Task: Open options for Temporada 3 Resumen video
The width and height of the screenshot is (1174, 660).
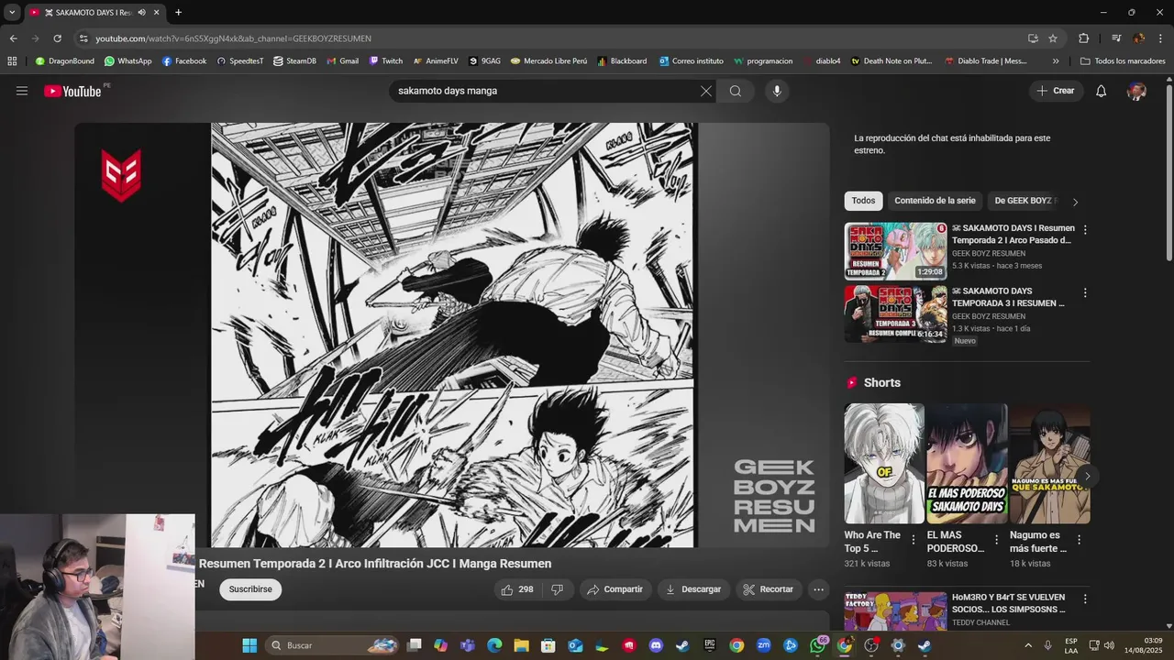Action: tap(1085, 293)
